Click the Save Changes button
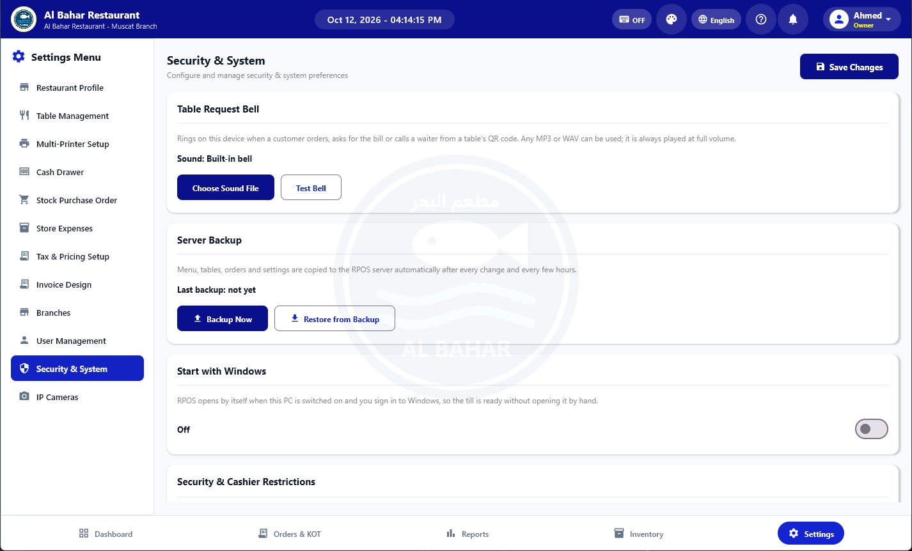 (x=849, y=66)
